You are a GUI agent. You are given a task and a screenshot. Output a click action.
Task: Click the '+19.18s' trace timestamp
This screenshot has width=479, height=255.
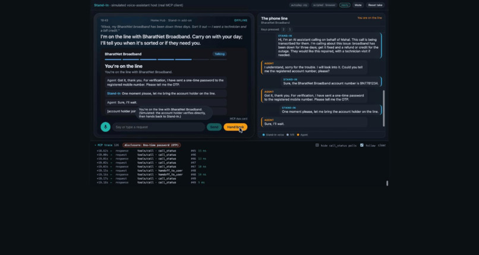(103, 182)
